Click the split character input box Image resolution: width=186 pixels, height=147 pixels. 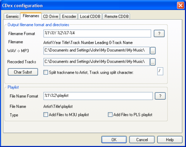[x=160, y=71]
